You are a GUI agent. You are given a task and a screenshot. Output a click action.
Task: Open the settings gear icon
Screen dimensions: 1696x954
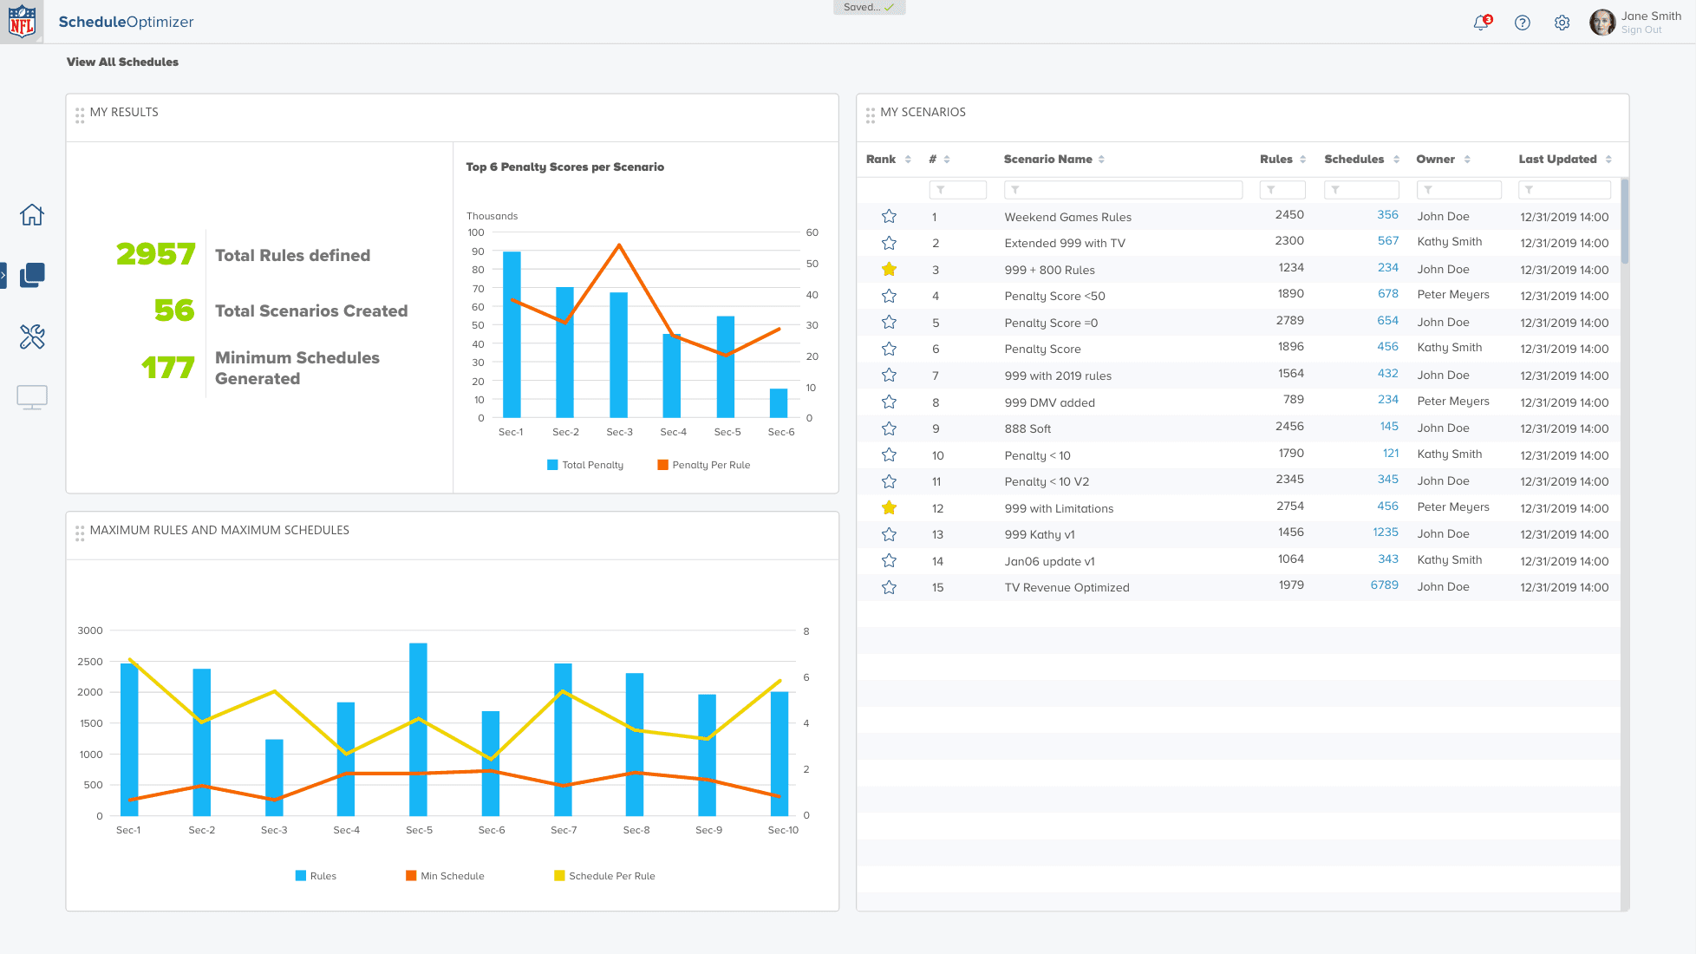(1562, 23)
